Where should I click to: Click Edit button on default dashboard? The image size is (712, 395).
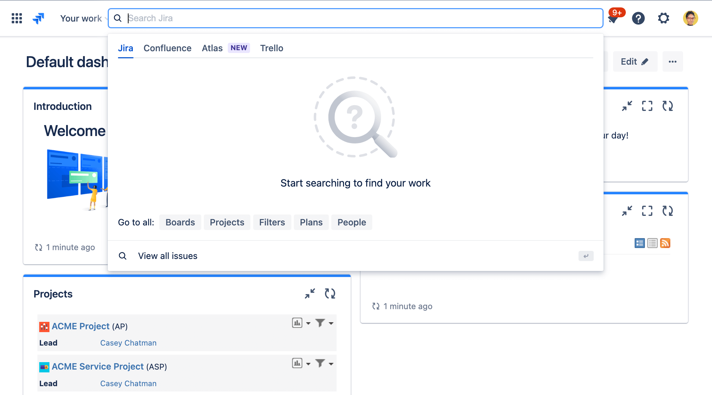pos(635,61)
